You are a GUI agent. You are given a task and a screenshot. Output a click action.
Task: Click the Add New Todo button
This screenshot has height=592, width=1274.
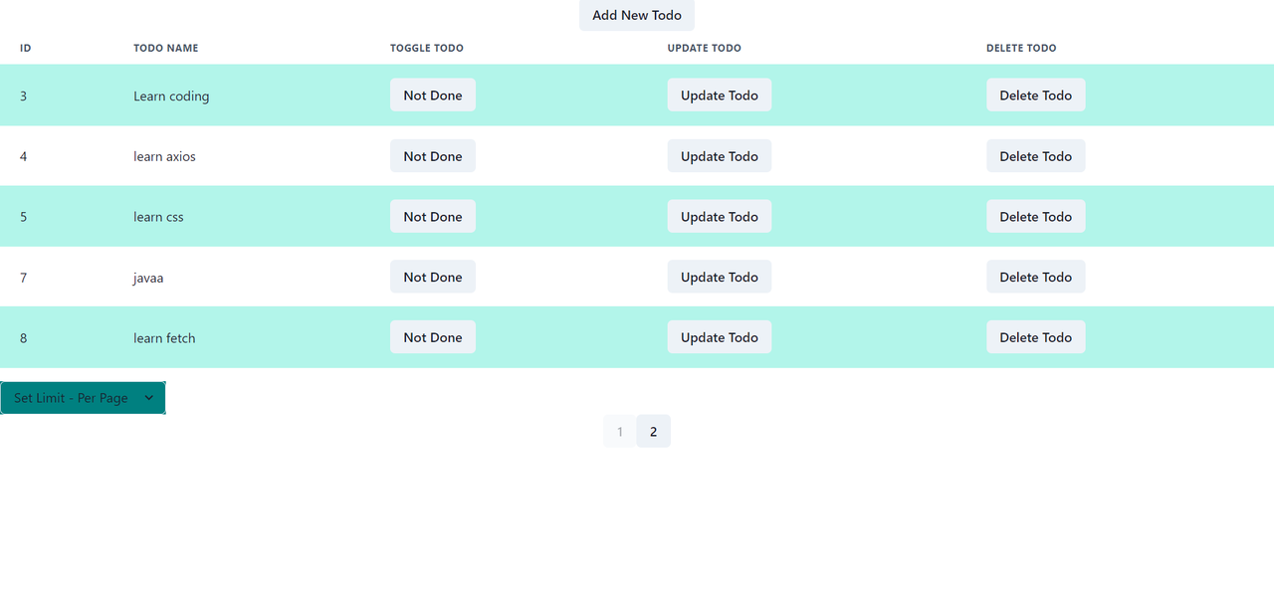click(637, 15)
